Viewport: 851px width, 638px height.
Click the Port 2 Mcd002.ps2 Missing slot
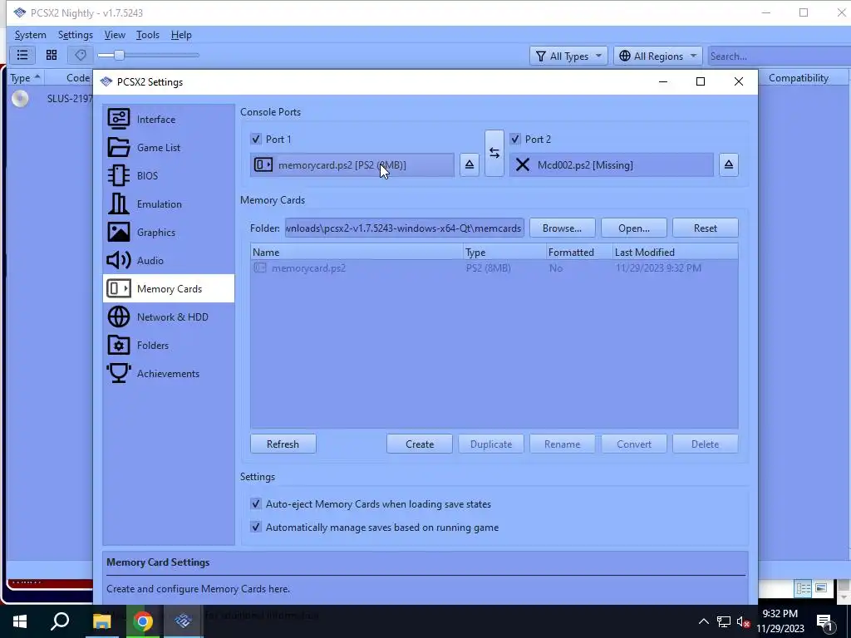point(611,165)
